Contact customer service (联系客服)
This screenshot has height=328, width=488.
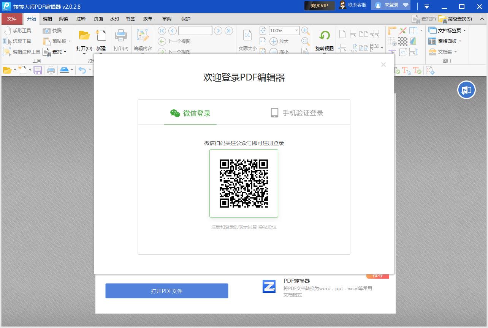353,5
